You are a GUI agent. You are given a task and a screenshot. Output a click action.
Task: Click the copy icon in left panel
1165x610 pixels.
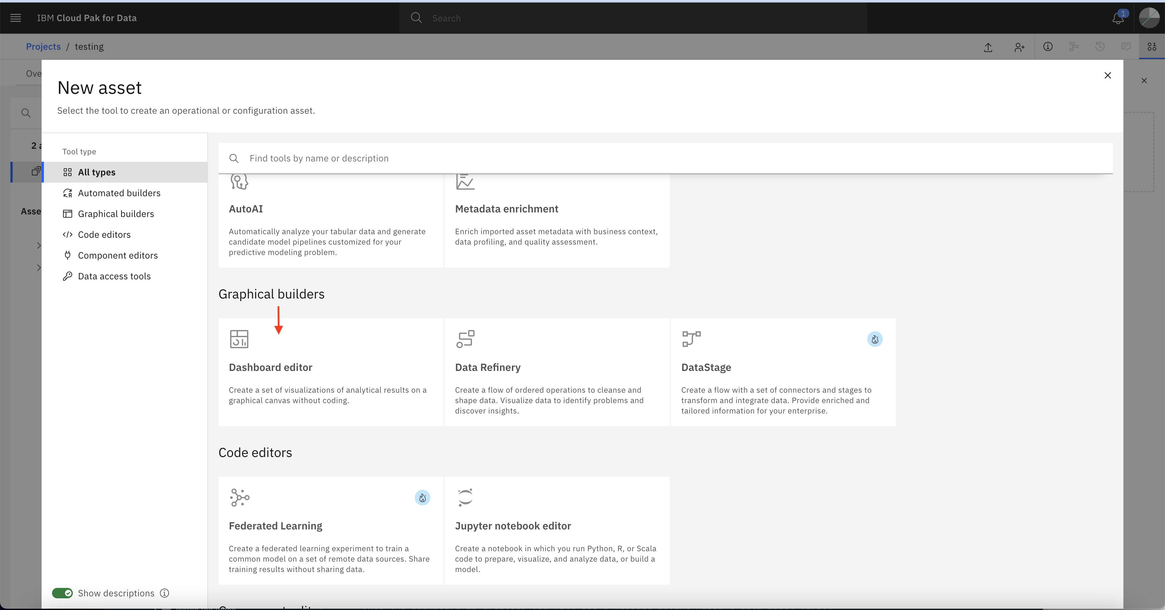point(36,171)
